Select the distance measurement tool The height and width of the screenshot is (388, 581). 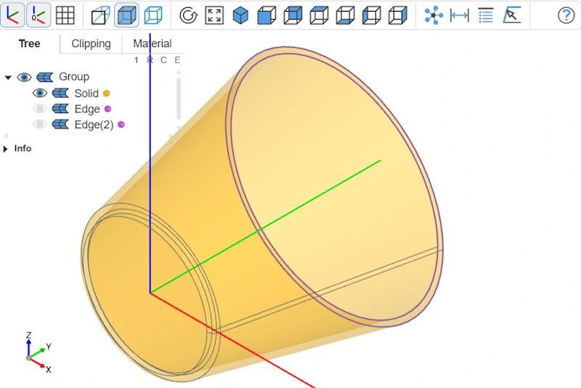(x=460, y=15)
